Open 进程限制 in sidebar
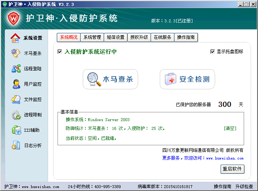This screenshot has height=191, width=258. pos(33,115)
